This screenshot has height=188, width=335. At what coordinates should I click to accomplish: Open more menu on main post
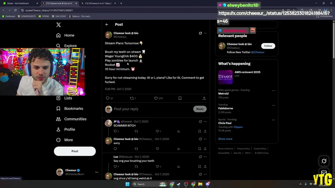coord(205,33)
